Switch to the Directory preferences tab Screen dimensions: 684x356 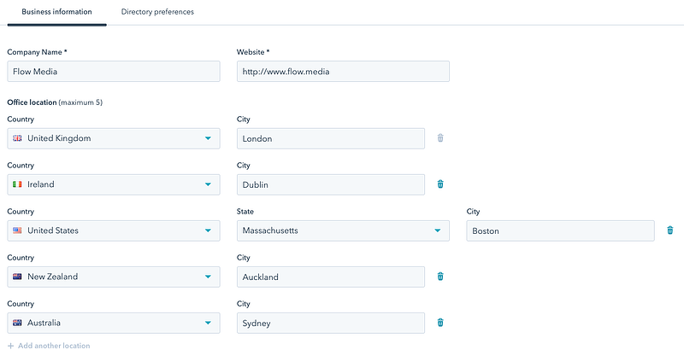pyautogui.click(x=157, y=12)
